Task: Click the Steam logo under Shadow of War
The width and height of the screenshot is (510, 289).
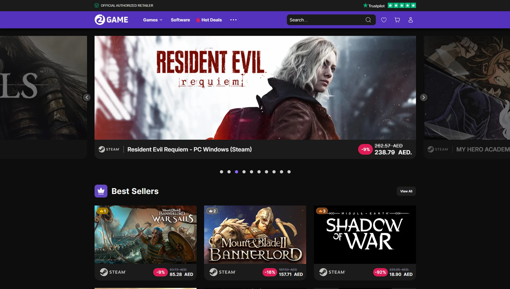Action: (332, 272)
